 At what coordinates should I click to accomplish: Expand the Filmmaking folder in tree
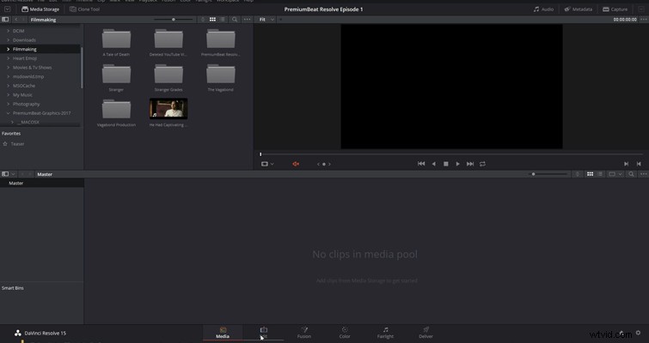8,49
